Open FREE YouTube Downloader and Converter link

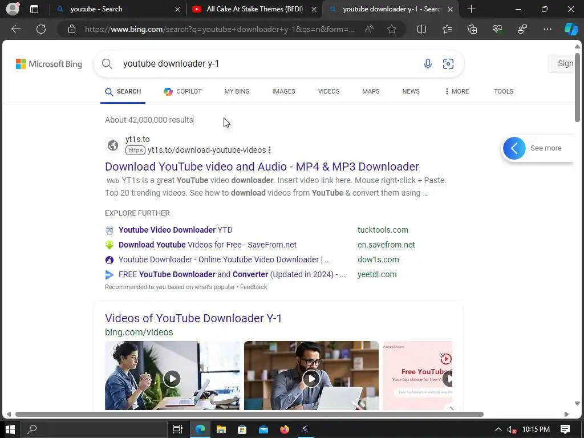(x=232, y=274)
